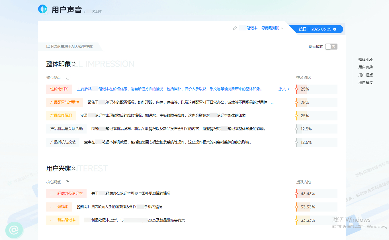
Task: Click help icon next to 用户兴趣
Action: pos(73,169)
